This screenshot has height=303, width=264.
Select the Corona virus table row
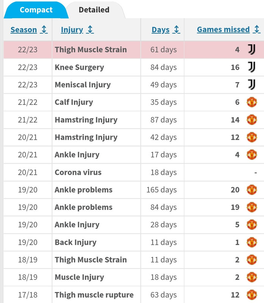(x=134, y=172)
